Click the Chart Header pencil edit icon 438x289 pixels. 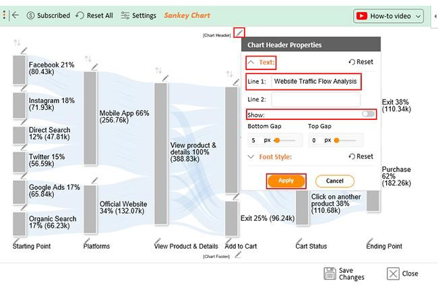239,33
